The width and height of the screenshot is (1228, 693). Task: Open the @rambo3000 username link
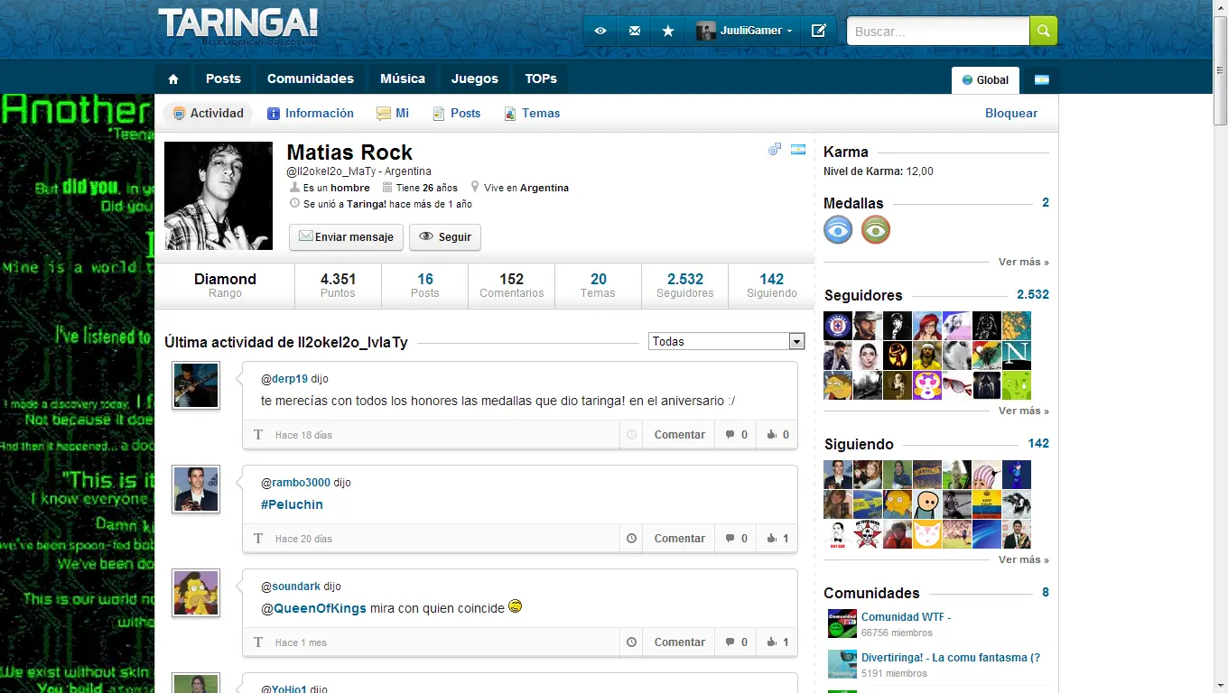pos(296,483)
